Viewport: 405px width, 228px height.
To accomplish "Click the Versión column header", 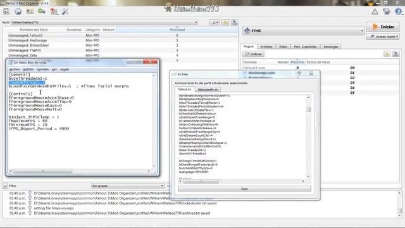I will [x=108, y=30].
